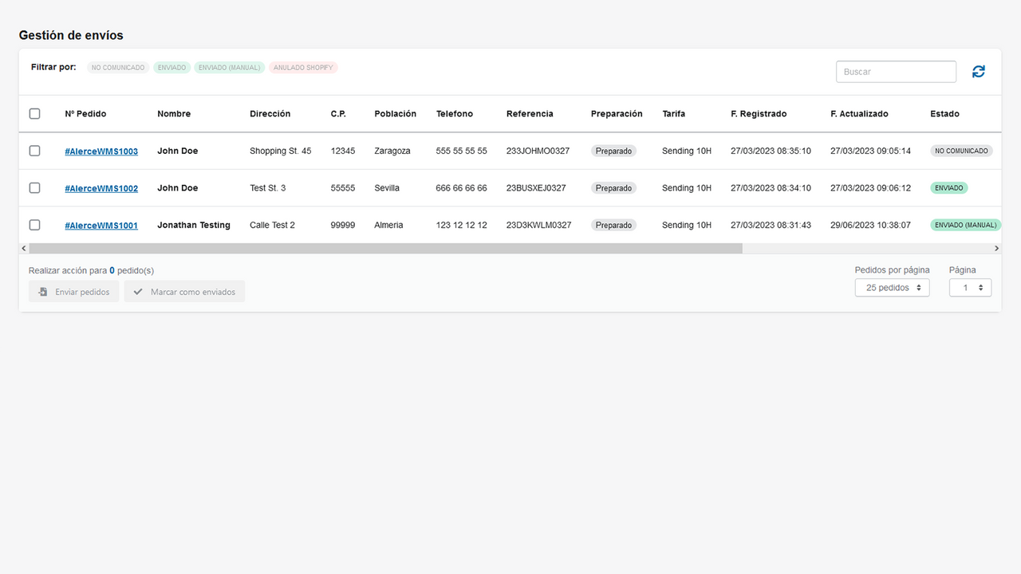Click the Preparado badge in the Sevilla row
This screenshot has width=1021, height=574.
tap(613, 188)
